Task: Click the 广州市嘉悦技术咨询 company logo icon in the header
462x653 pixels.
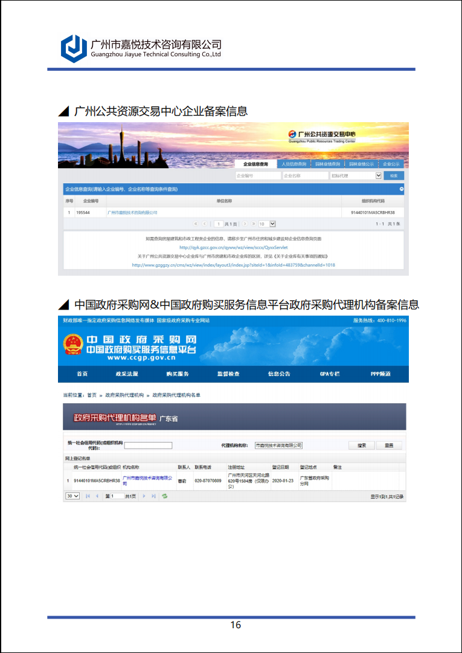Action: 74,48
